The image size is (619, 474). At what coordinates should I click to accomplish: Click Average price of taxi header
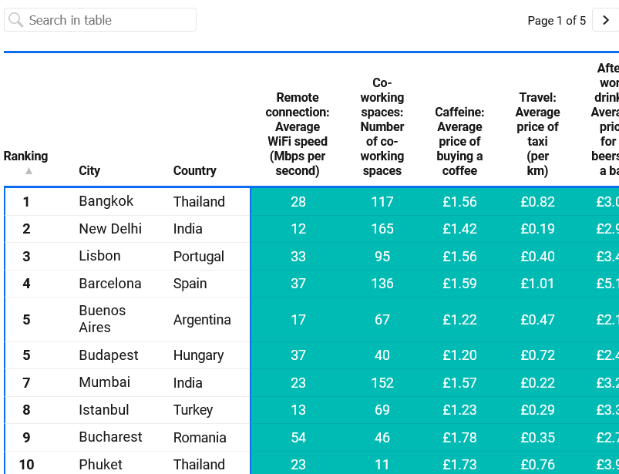(537, 134)
